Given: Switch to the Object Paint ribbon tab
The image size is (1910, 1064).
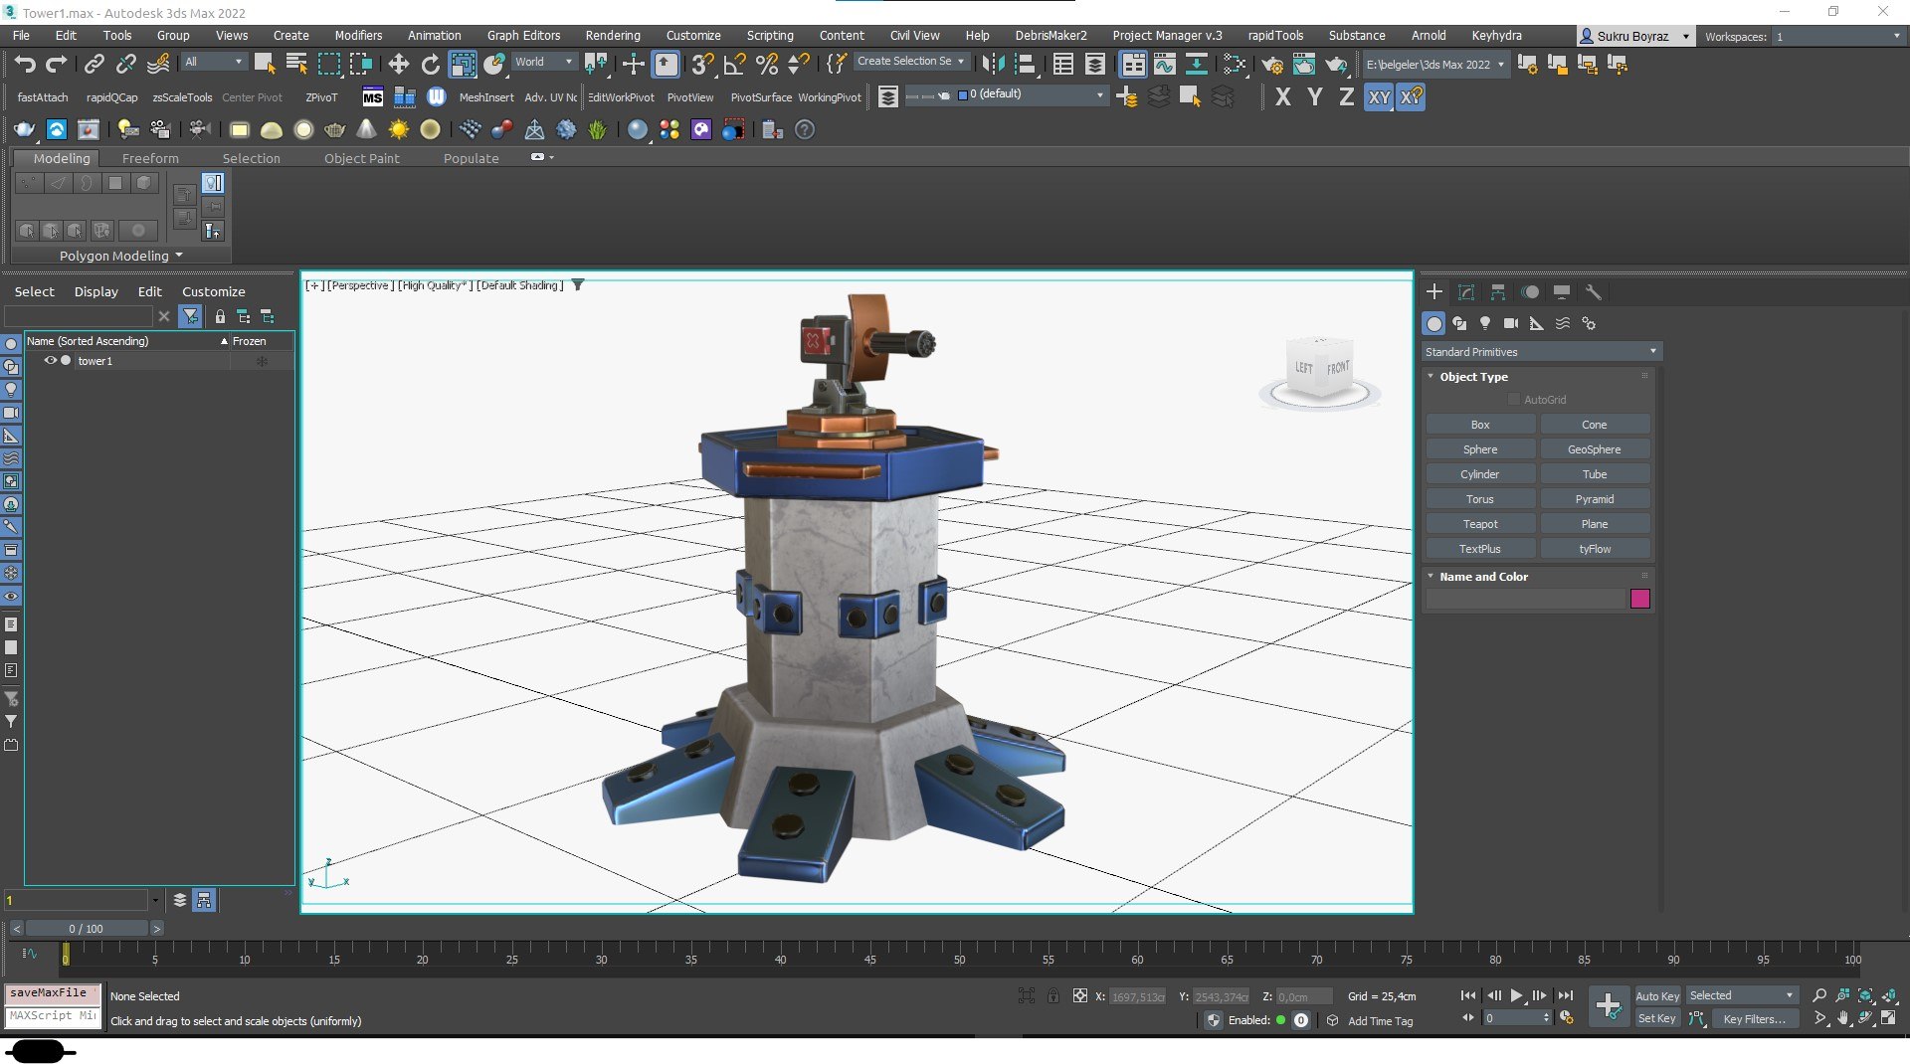Looking at the screenshot, I should click(361, 158).
